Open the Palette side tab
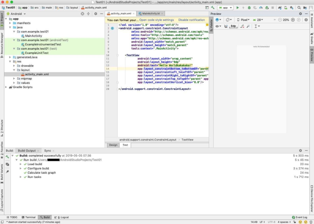Viewport: 314px width, 224px height. pos(211,25)
